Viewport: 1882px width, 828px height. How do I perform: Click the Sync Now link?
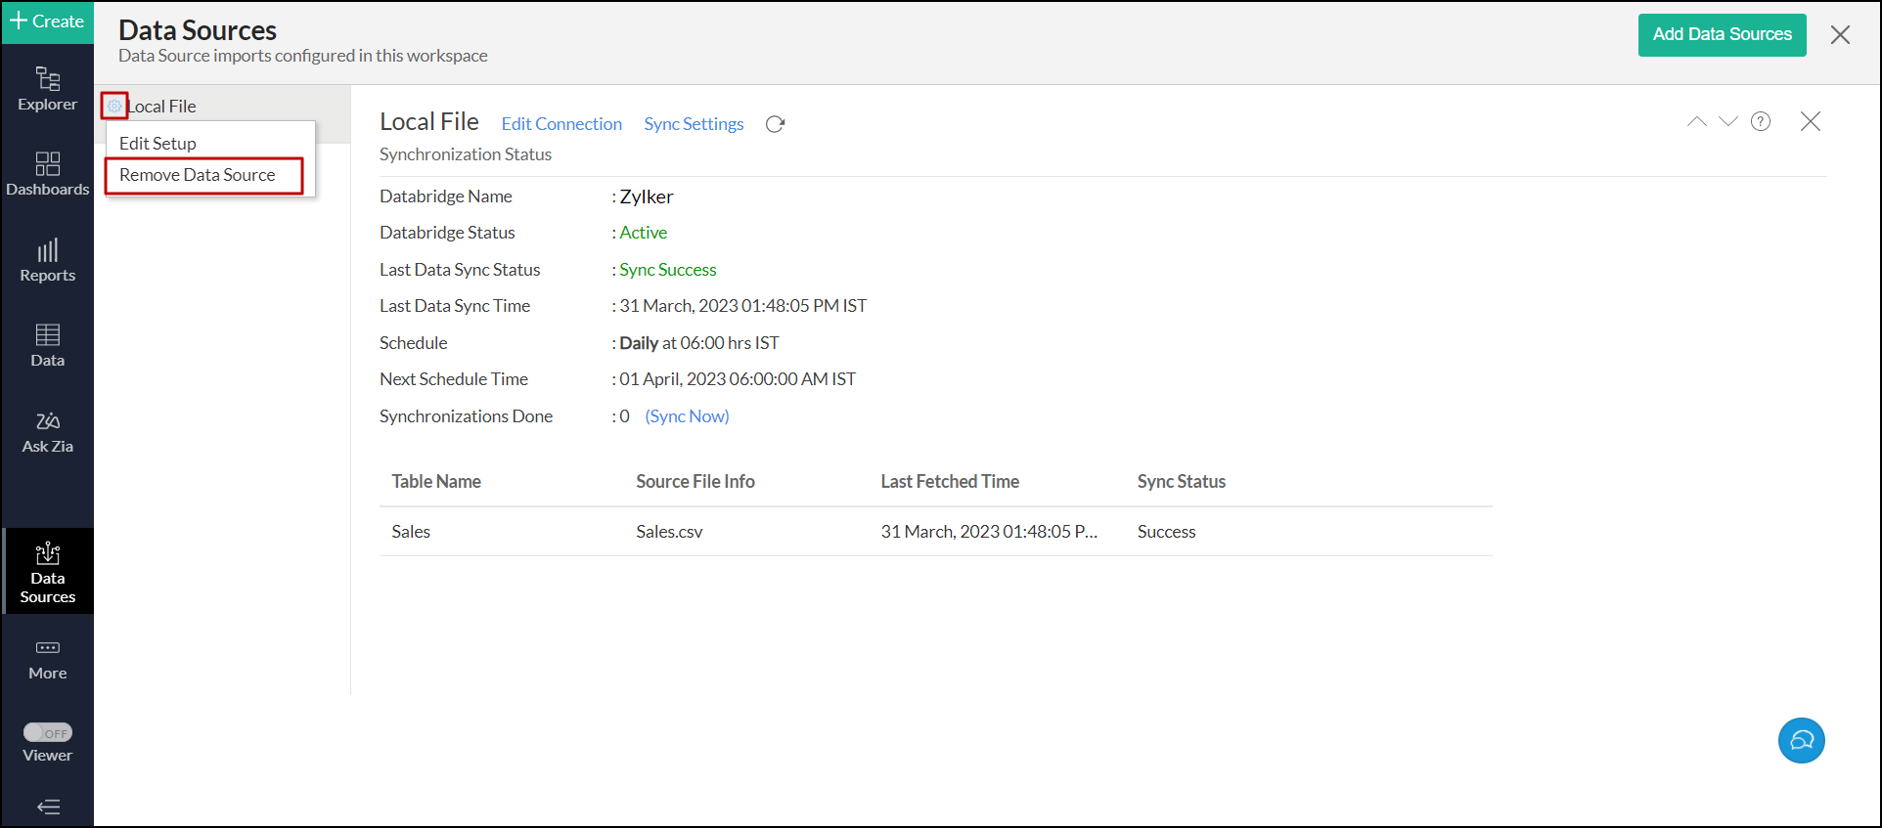(x=687, y=416)
